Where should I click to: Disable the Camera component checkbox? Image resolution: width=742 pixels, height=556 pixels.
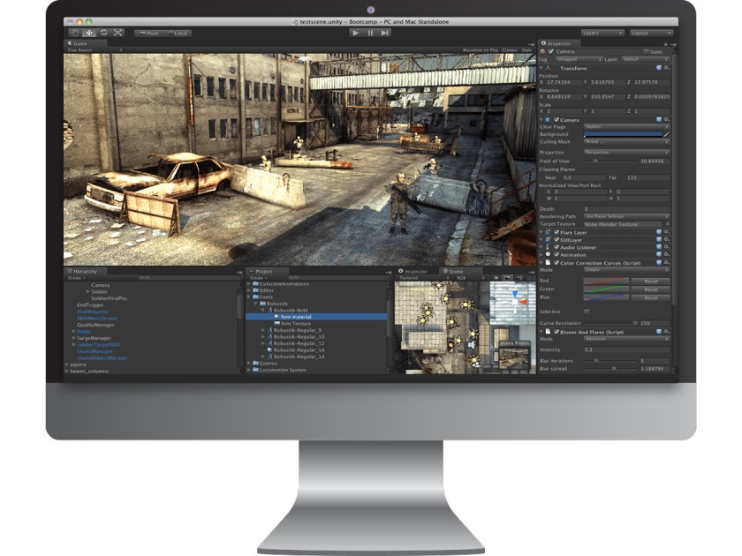coord(556,120)
